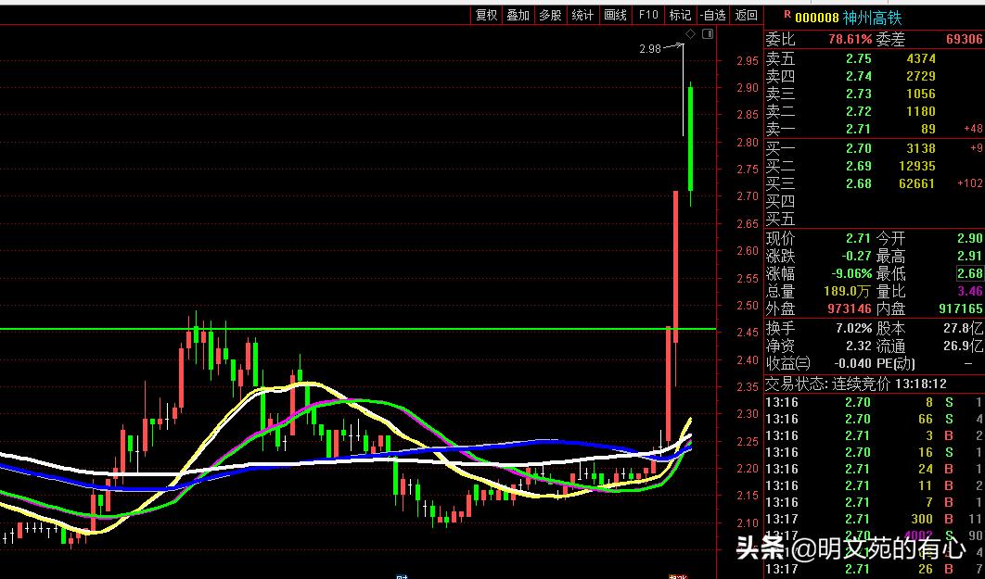Screen dimensions: 985x579
Task: Select the 买三 price 2.68
Action: 858,183
